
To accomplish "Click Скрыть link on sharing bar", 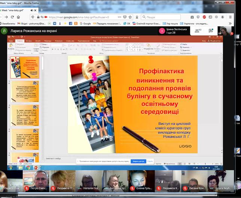I will [x=150, y=161].
